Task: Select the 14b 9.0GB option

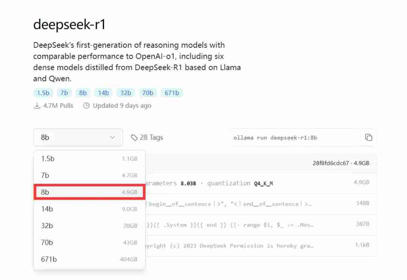Action: coord(89,209)
